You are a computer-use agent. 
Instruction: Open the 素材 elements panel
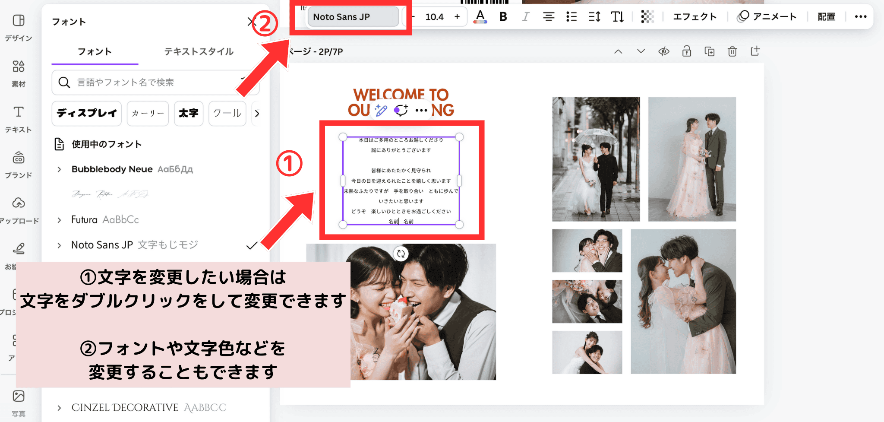tap(18, 73)
